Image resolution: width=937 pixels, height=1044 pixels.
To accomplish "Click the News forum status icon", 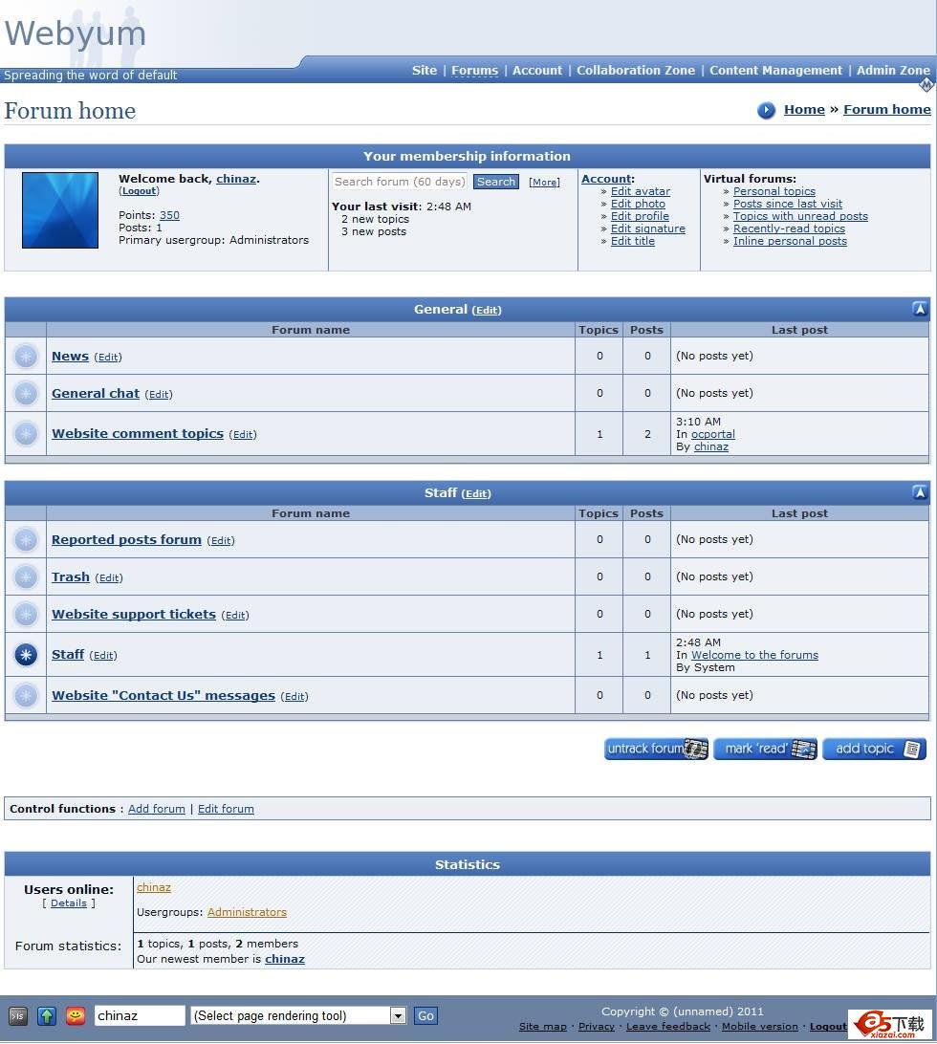I will click(x=26, y=357).
